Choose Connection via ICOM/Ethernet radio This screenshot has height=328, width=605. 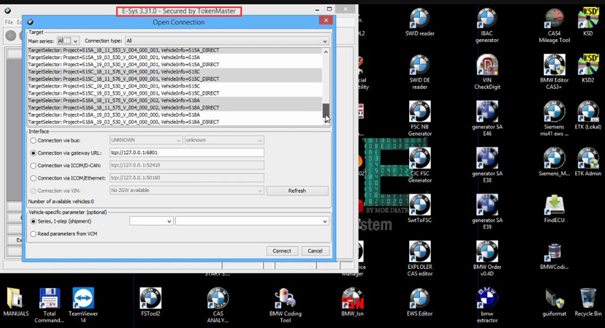point(33,179)
